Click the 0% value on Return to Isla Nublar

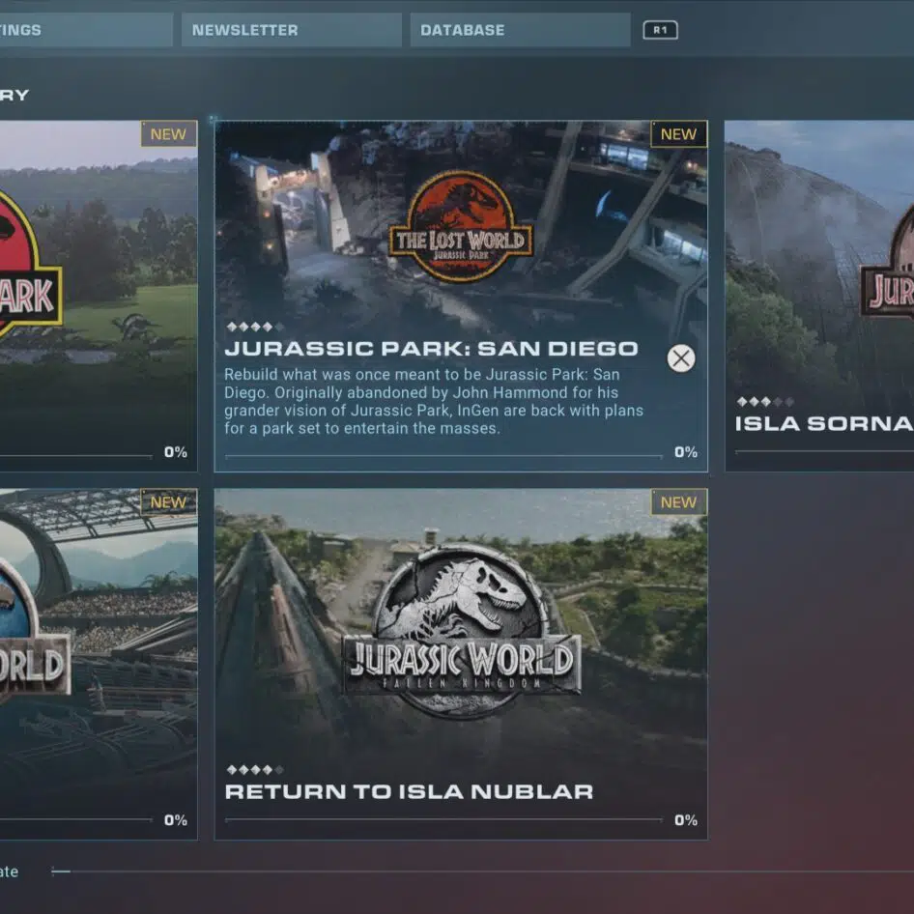pos(686,820)
